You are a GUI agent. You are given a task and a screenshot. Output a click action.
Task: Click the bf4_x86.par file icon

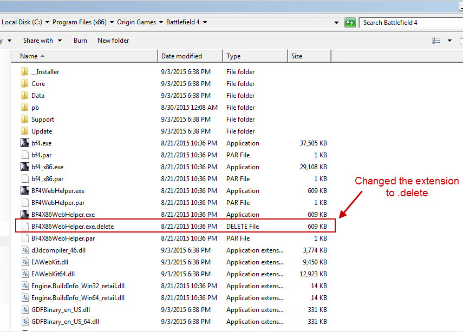coord(25,178)
